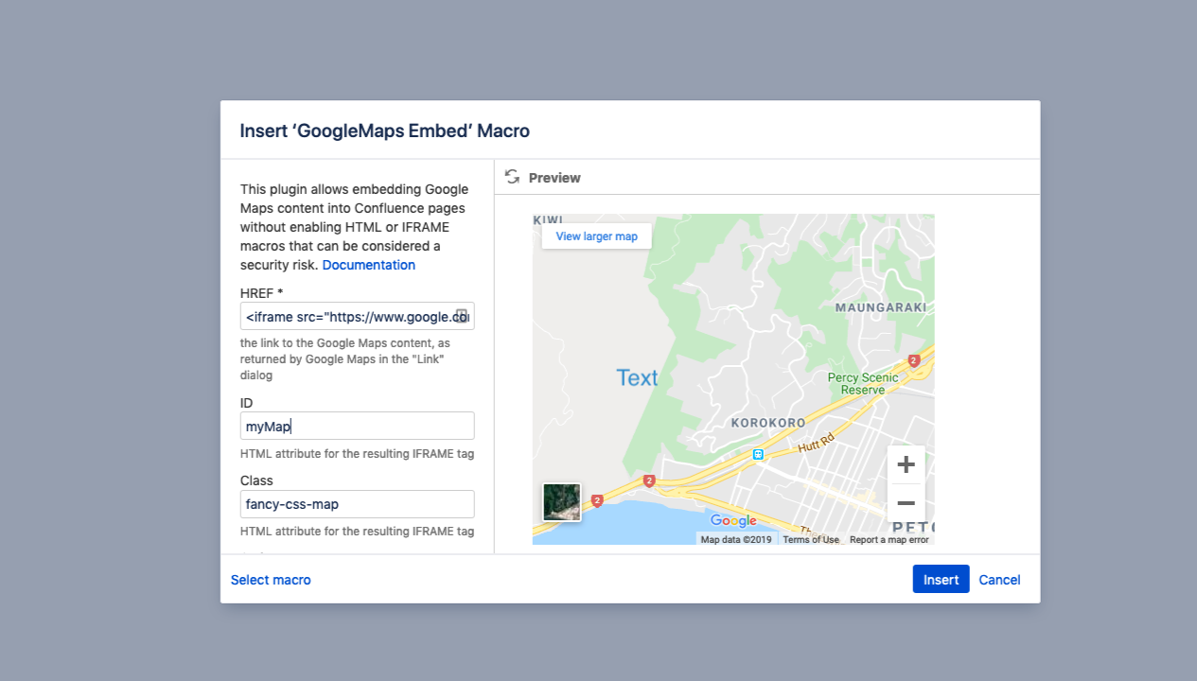This screenshot has width=1197, height=681.
Task: Open the Terms of Use link
Action: 811,540
